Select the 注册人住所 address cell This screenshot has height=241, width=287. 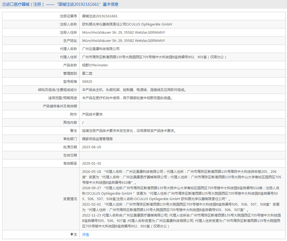tap(121, 32)
